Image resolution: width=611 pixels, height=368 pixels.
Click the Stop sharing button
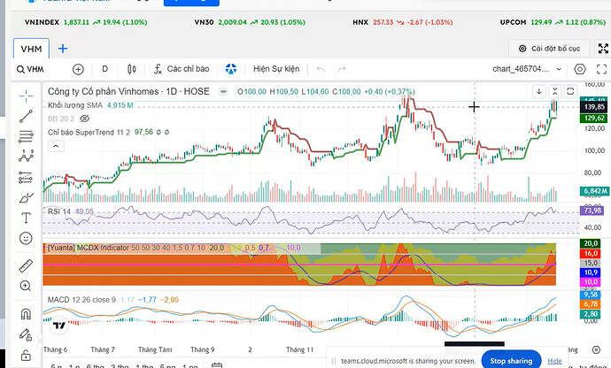click(511, 361)
